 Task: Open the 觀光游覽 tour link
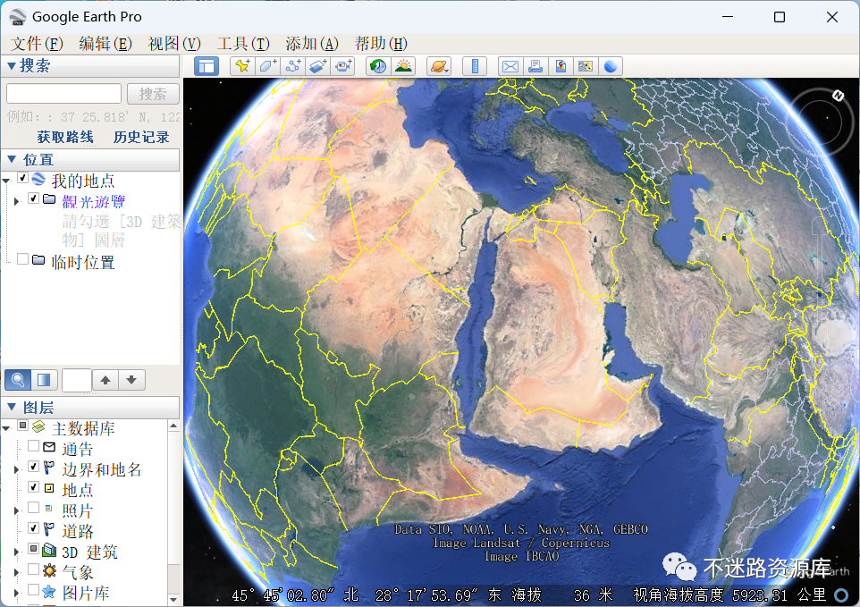pyautogui.click(x=94, y=202)
